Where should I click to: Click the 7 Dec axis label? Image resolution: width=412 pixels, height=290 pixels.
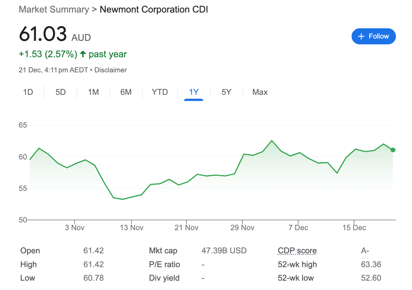[298, 228]
